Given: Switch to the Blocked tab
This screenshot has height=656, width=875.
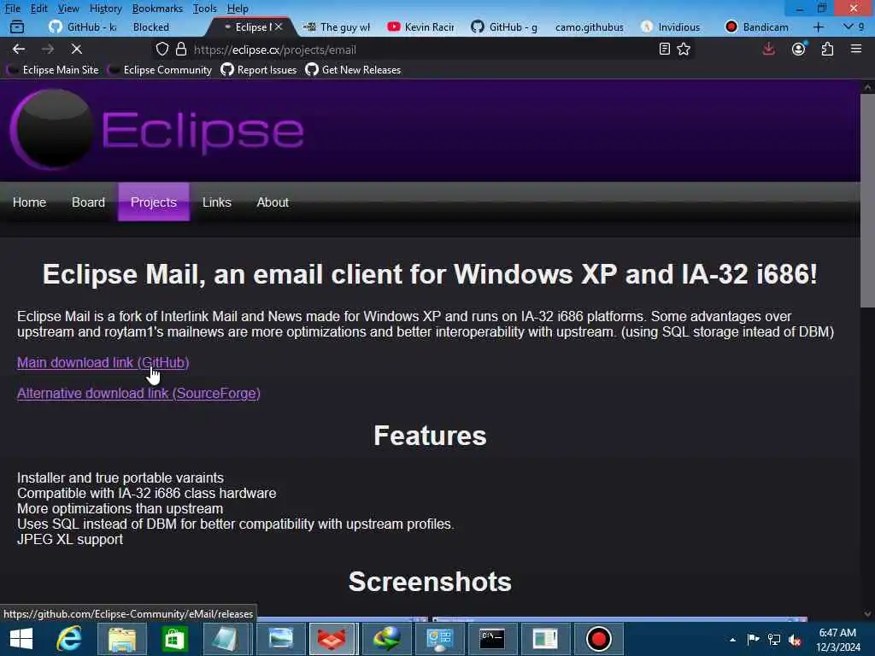Looking at the screenshot, I should coord(150,26).
